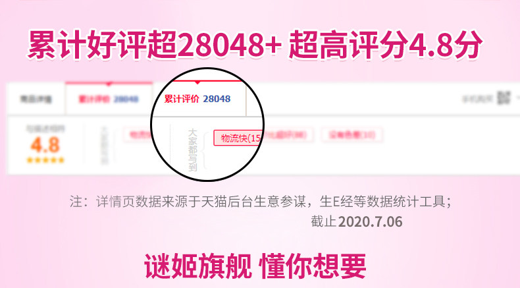Click the QR code icon beside 手机购买
520x288 pixels.
(504, 98)
